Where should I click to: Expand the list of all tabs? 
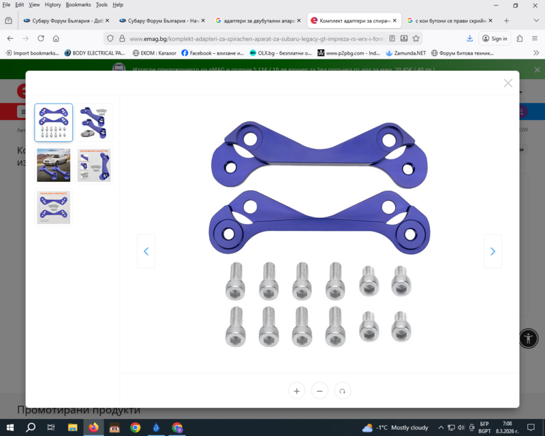coord(536,21)
